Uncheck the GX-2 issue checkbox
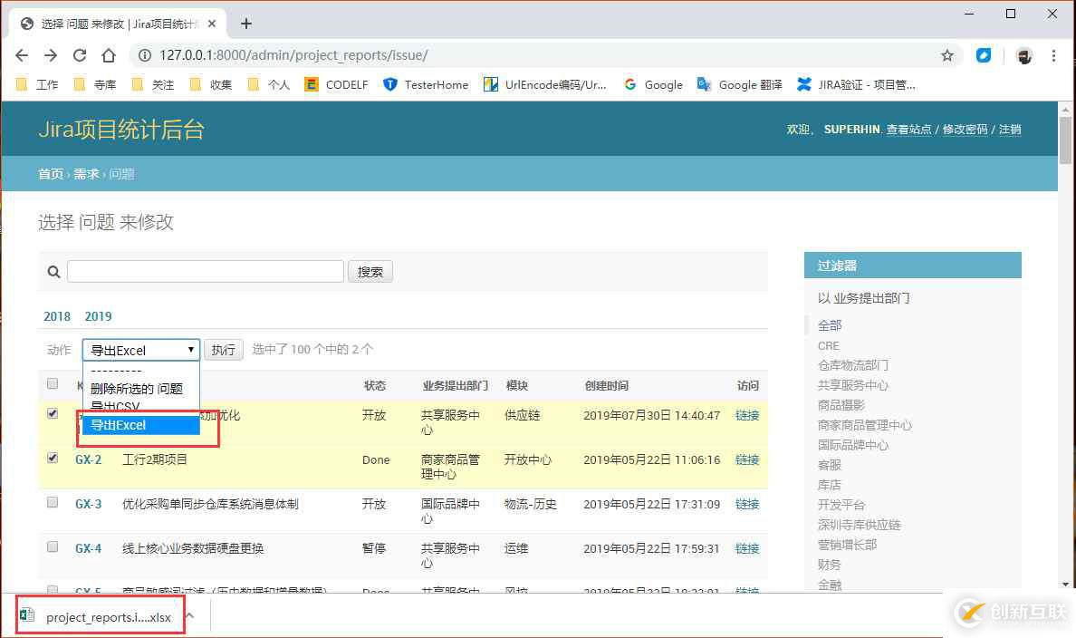Image resolution: width=1076 pixels, height=638 pixels. click(52, 458)
